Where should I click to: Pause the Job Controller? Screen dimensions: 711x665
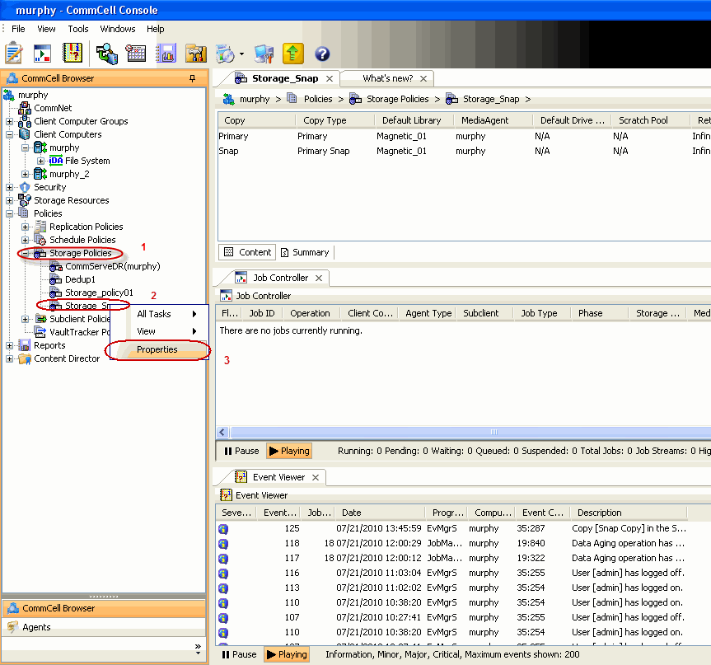click(x=241, y=451)
